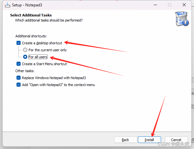Click the Additional shortcuts: label

point(31,36)
